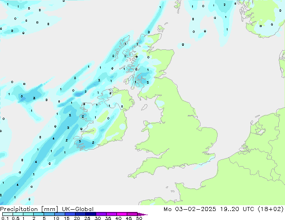
Task: Click the 1–2 mm legend swatch
Action: (28, 214)
